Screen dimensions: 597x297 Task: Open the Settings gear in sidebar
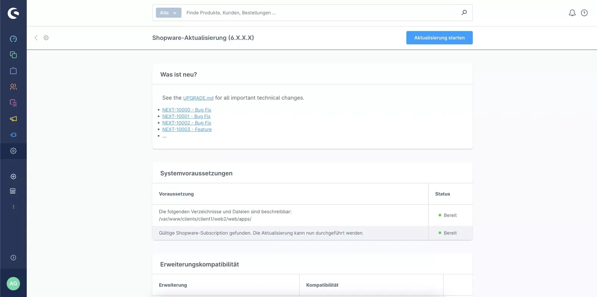13,151
